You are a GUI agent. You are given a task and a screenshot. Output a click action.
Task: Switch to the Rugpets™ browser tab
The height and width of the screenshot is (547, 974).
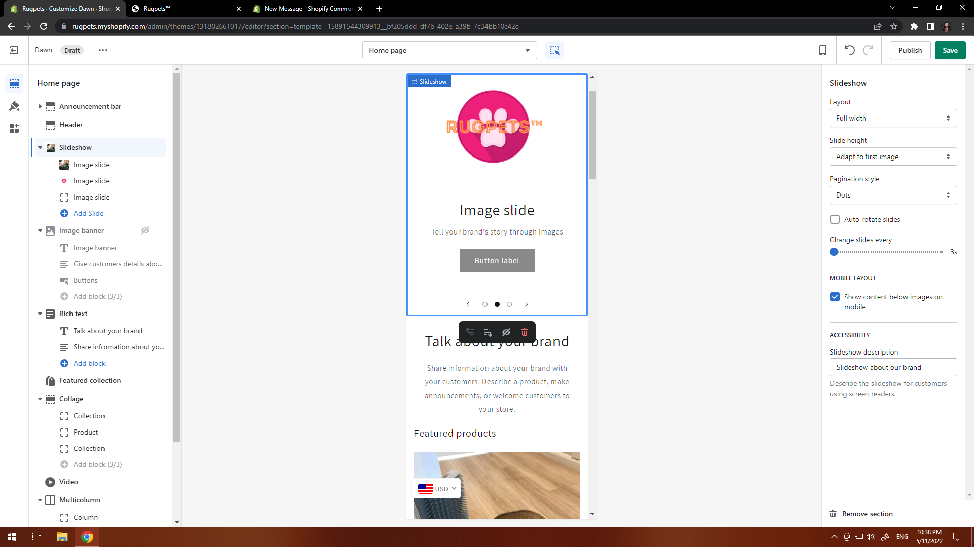(185, 9)
